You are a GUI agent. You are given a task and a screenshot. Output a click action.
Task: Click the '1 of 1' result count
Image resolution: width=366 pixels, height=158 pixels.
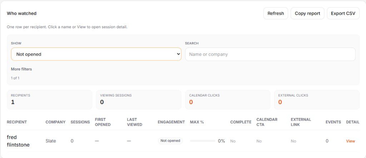tap(15, 78)
